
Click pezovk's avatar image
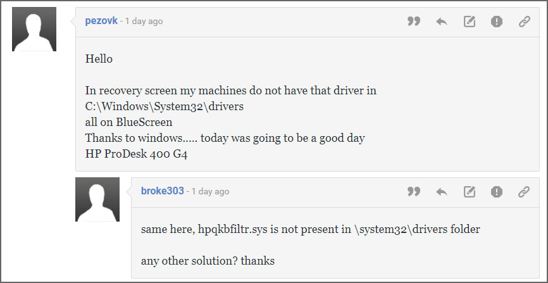click(x=34, y=29)
